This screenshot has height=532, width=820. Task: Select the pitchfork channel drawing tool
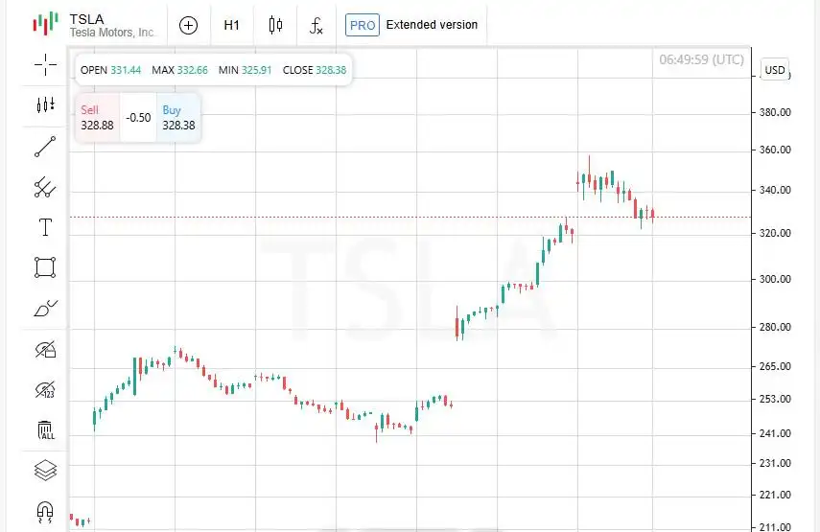(45, 188)
